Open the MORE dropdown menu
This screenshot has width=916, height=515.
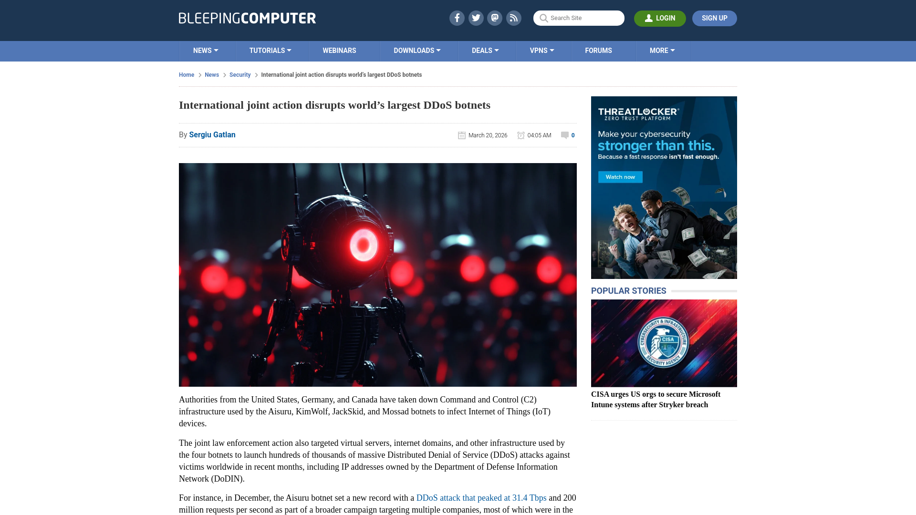[662, 51]
